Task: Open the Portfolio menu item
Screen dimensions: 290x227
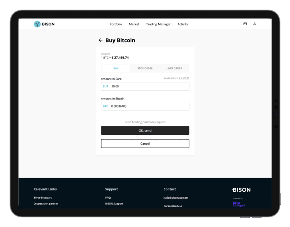Action: (116, 24)
